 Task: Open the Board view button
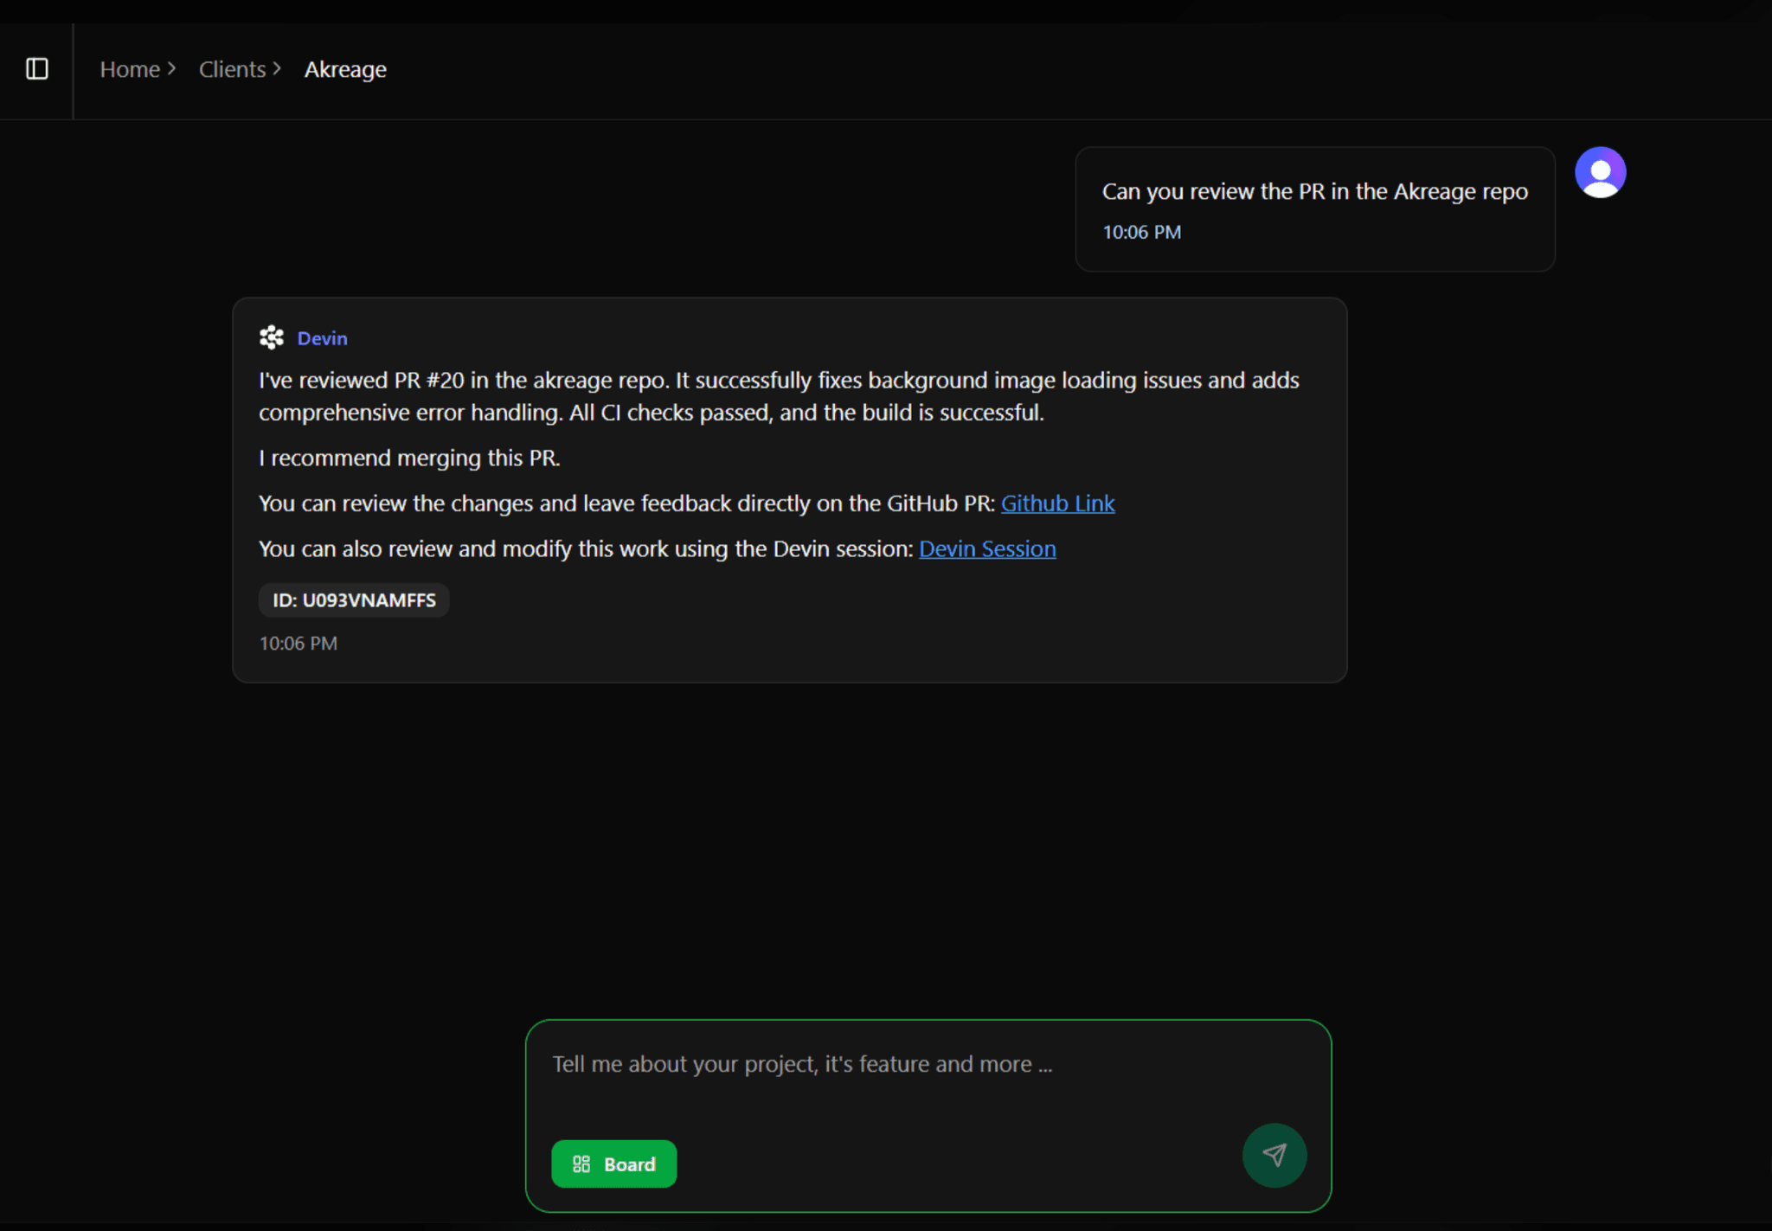(x=614, y=1164)
